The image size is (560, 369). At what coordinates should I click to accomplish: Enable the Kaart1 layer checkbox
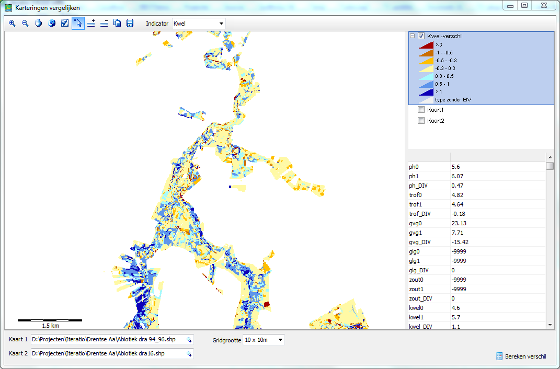421,110
